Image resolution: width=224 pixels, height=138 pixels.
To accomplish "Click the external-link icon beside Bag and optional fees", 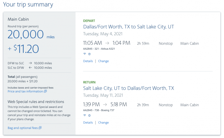I will click(40, 128).
